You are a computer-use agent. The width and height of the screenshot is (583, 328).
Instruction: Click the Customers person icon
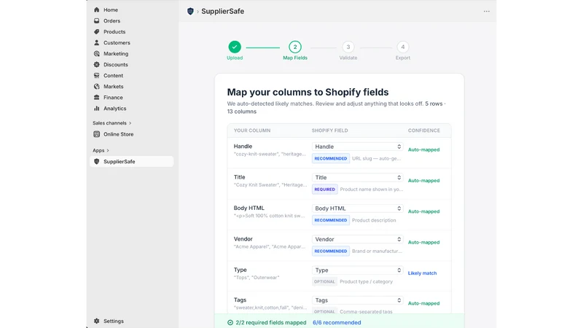click(x=97, y=43)
